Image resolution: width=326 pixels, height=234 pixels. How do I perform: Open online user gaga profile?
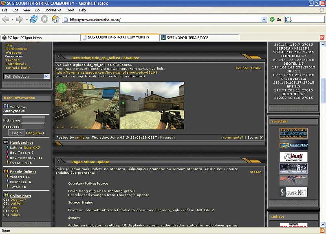pos(15,207)
